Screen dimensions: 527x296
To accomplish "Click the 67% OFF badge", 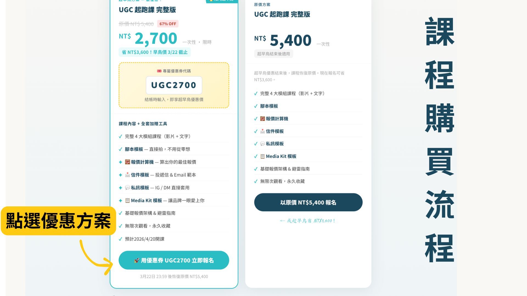I will coord(168,24).
